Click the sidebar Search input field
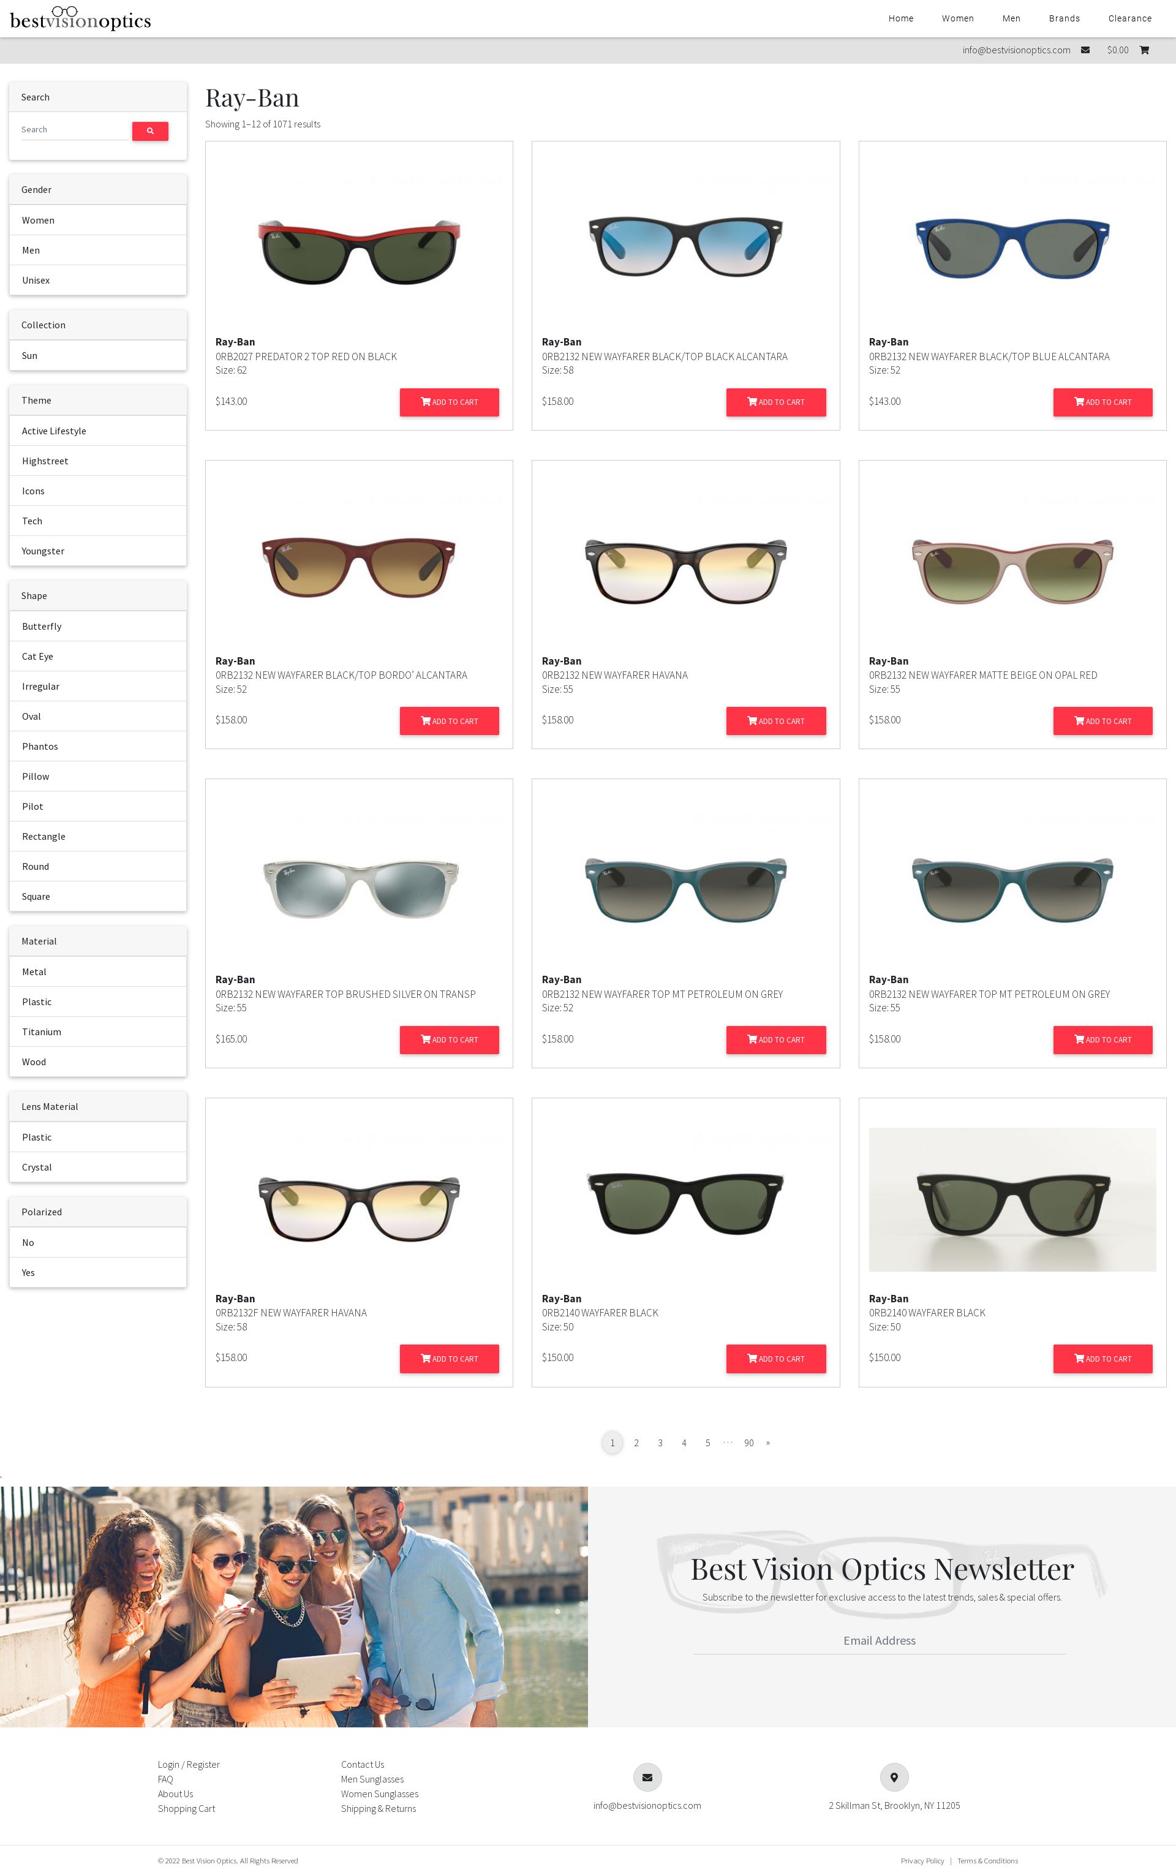 point(75,130)
